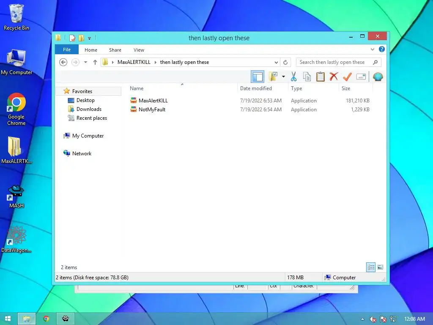Open Classic Shell settings shell icon
The height and width of the screenshot is (325, 433).
(378, 77)
